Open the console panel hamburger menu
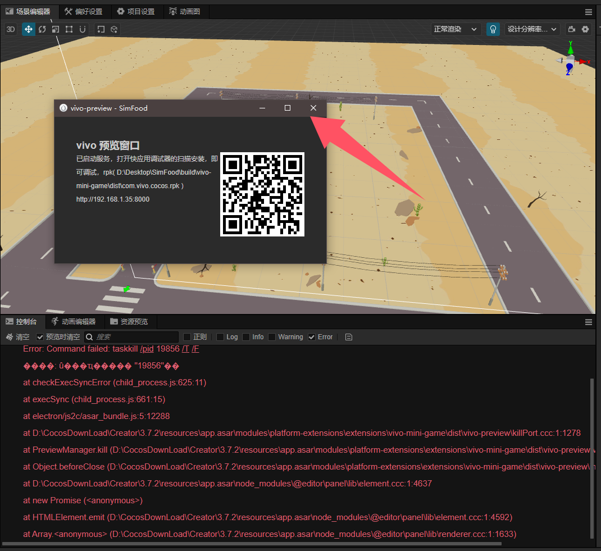The image size is (601, 551). coord(589,322)
